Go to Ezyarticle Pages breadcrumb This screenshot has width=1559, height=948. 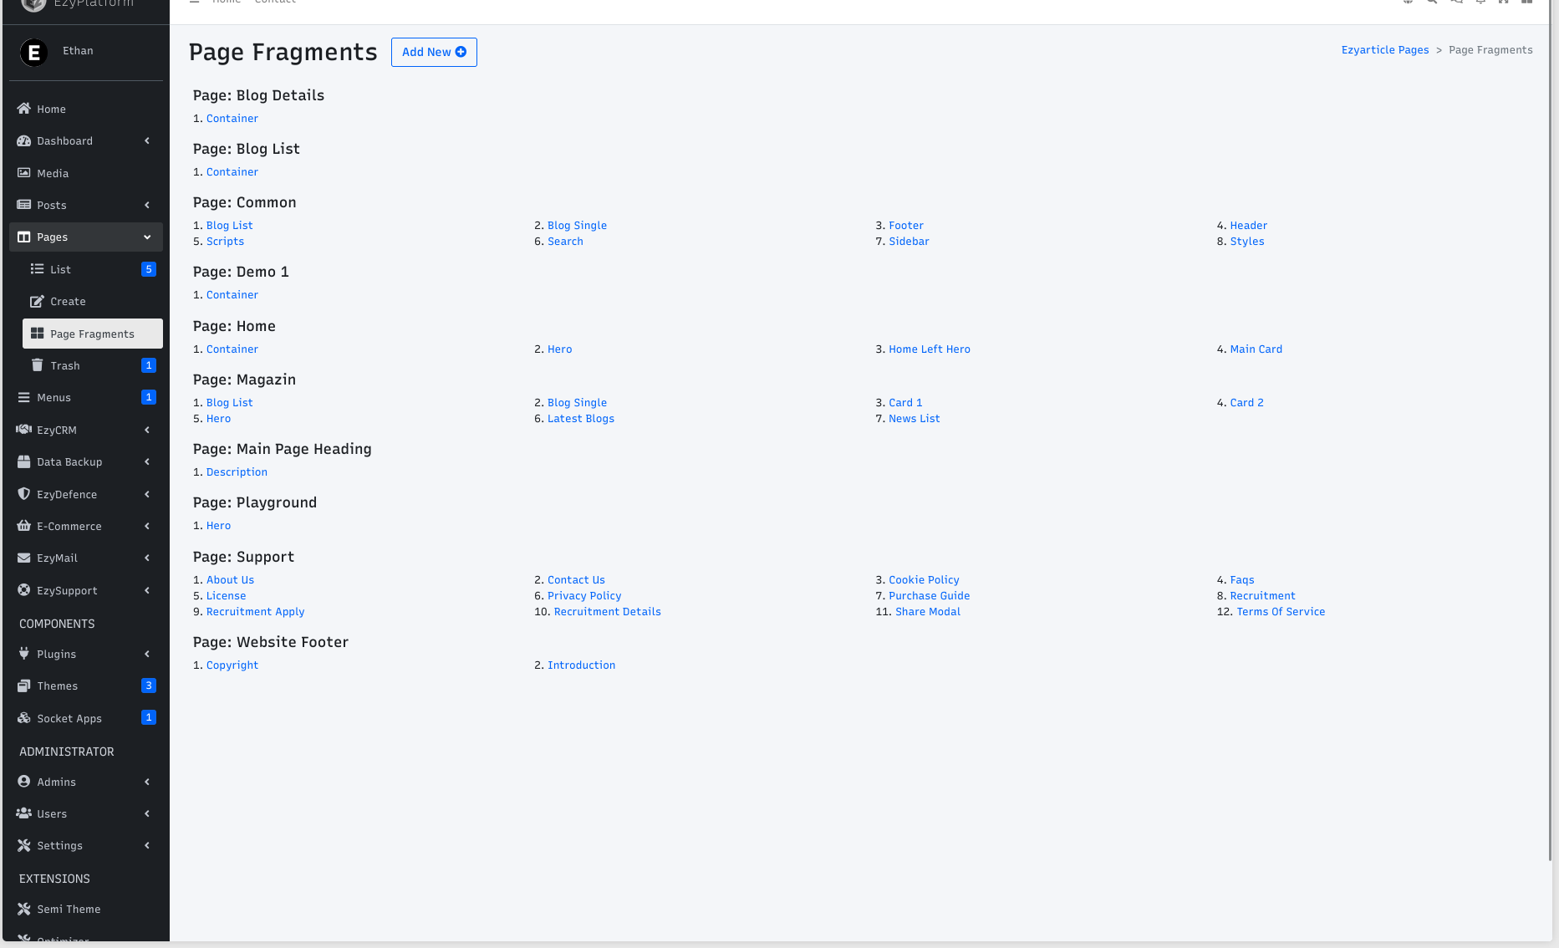(x=1385, y=50)
